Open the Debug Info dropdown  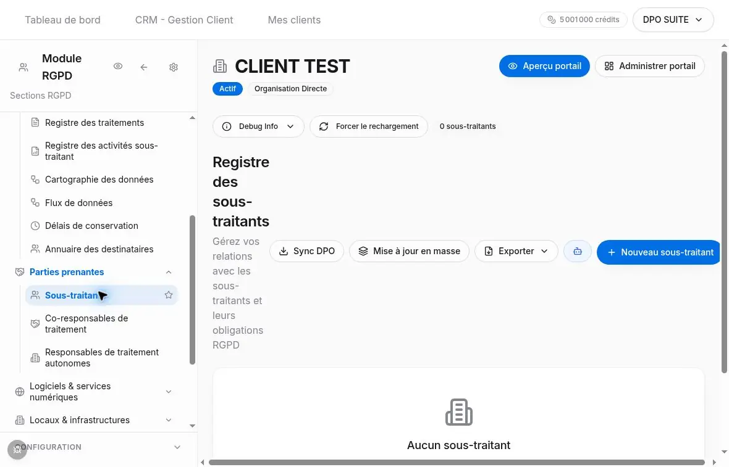(258, 126)
